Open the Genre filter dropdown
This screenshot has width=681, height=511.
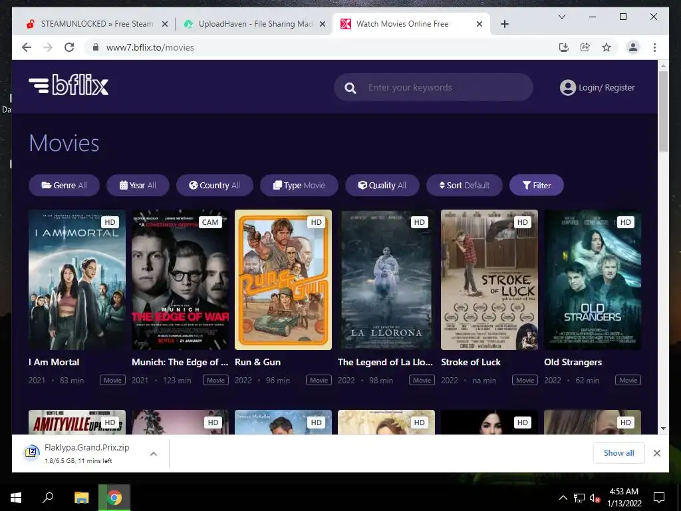click(x=64, y=185)
